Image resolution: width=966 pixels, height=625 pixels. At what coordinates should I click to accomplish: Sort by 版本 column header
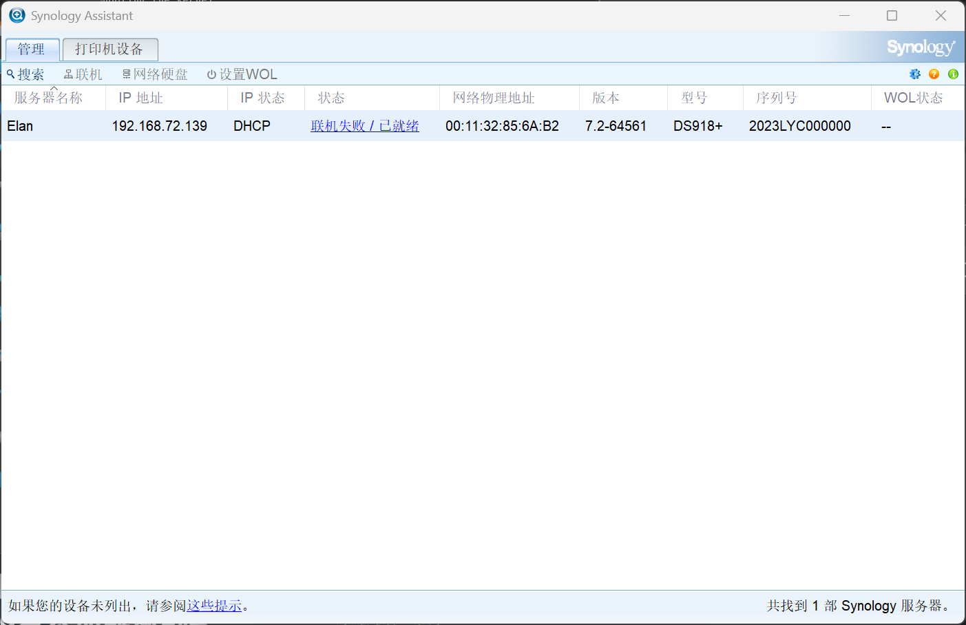(606, 98)
